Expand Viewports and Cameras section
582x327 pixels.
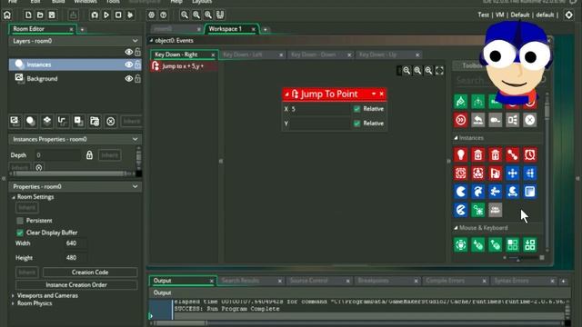click(13, 296)
